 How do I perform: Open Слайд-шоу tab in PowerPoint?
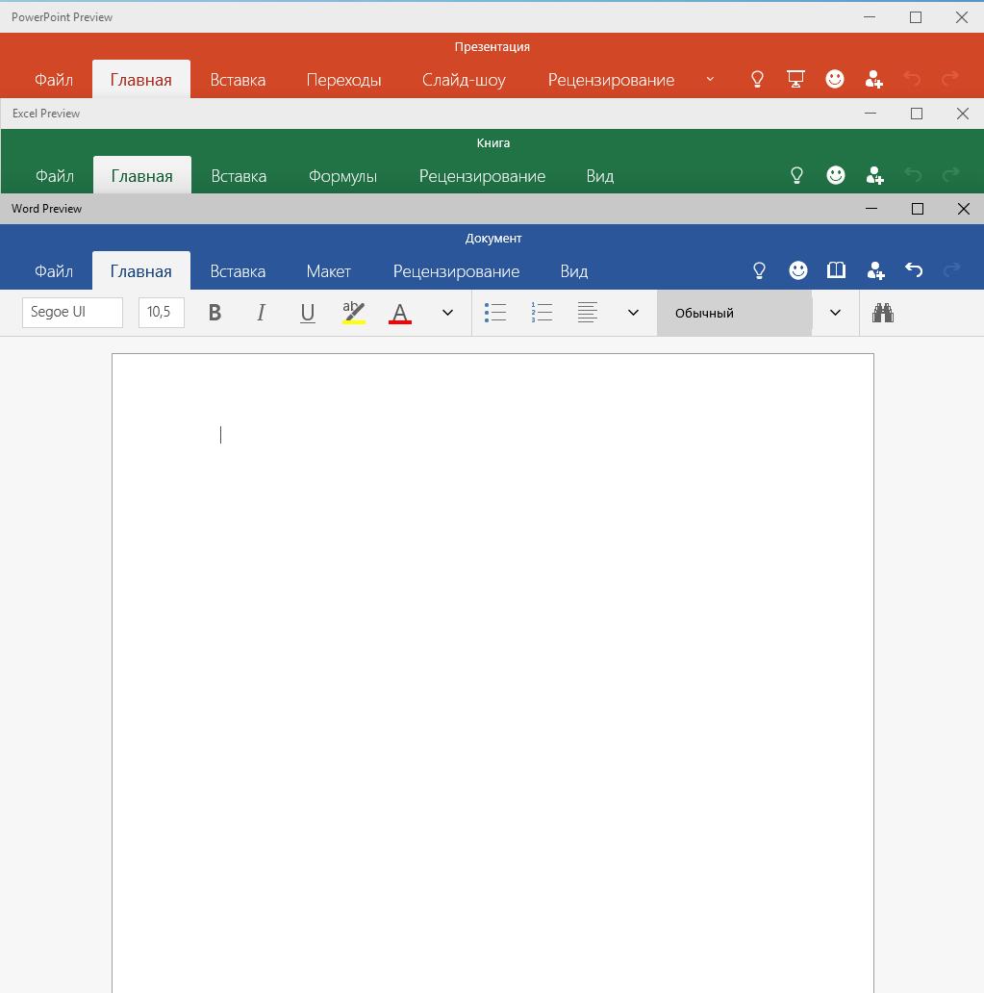465,80
